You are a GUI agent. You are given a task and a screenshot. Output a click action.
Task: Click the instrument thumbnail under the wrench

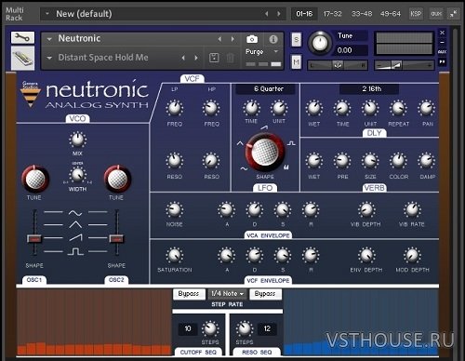pyautogui.click(x=22, y=58)
